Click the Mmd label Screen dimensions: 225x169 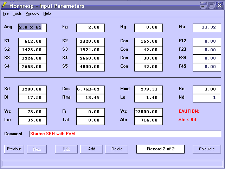125,89
